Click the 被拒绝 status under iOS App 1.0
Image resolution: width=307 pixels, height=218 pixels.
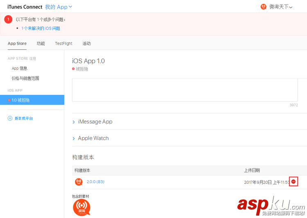[x=82, y=69]
